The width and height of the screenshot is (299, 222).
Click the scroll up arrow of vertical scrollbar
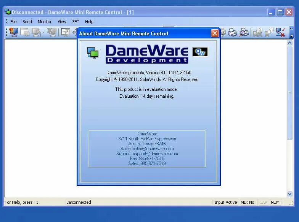pyautogui.click(x=290, y=43)
